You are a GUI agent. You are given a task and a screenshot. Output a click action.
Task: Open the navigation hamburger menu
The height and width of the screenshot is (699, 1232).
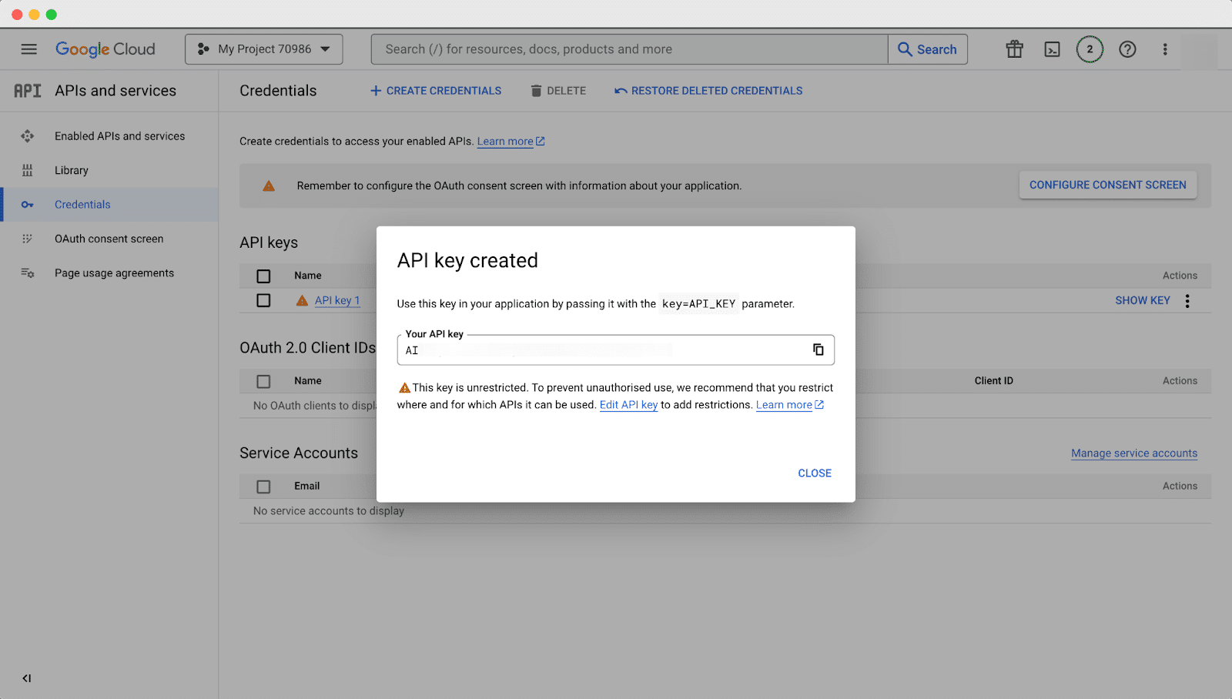tap(28, 48)
